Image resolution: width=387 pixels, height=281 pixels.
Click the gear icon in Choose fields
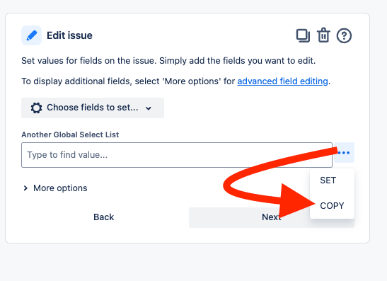36,108
